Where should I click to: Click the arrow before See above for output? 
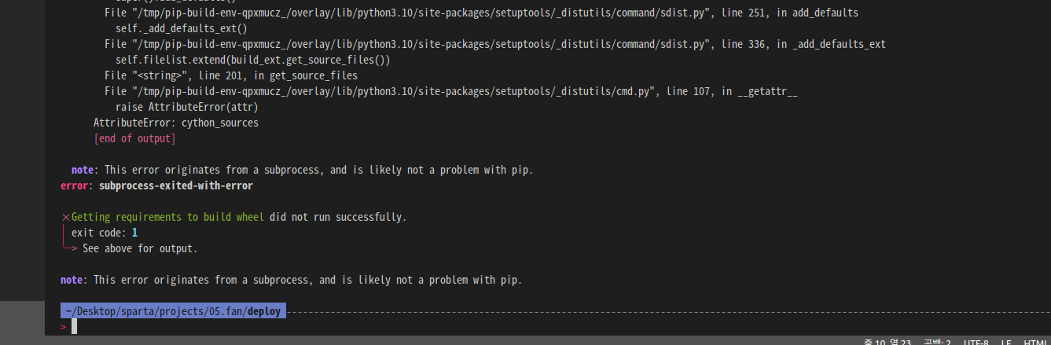tap(71, 248)
